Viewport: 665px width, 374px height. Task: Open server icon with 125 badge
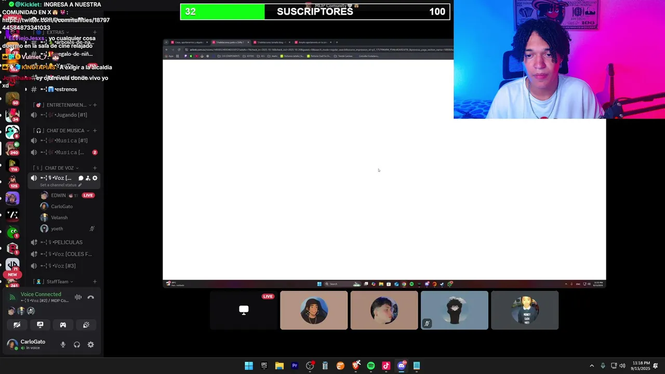click(x=12, y=181)
